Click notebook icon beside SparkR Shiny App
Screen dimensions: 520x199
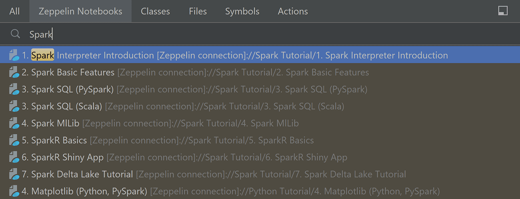[14, 157]
